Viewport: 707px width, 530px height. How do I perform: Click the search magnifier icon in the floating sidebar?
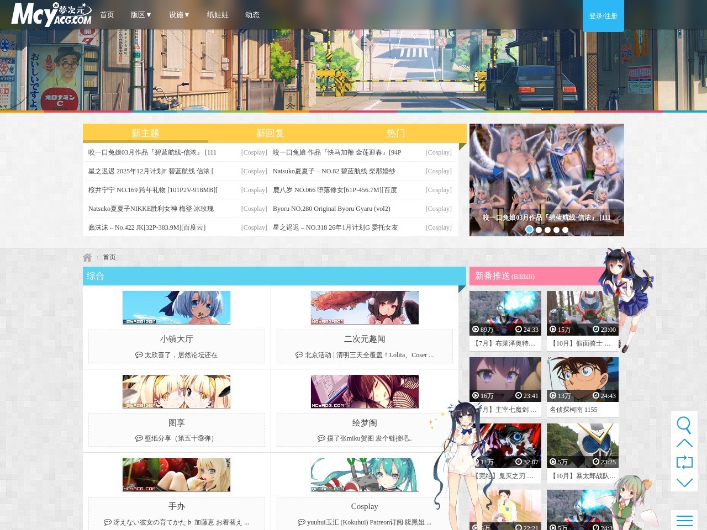pos(684,425)
